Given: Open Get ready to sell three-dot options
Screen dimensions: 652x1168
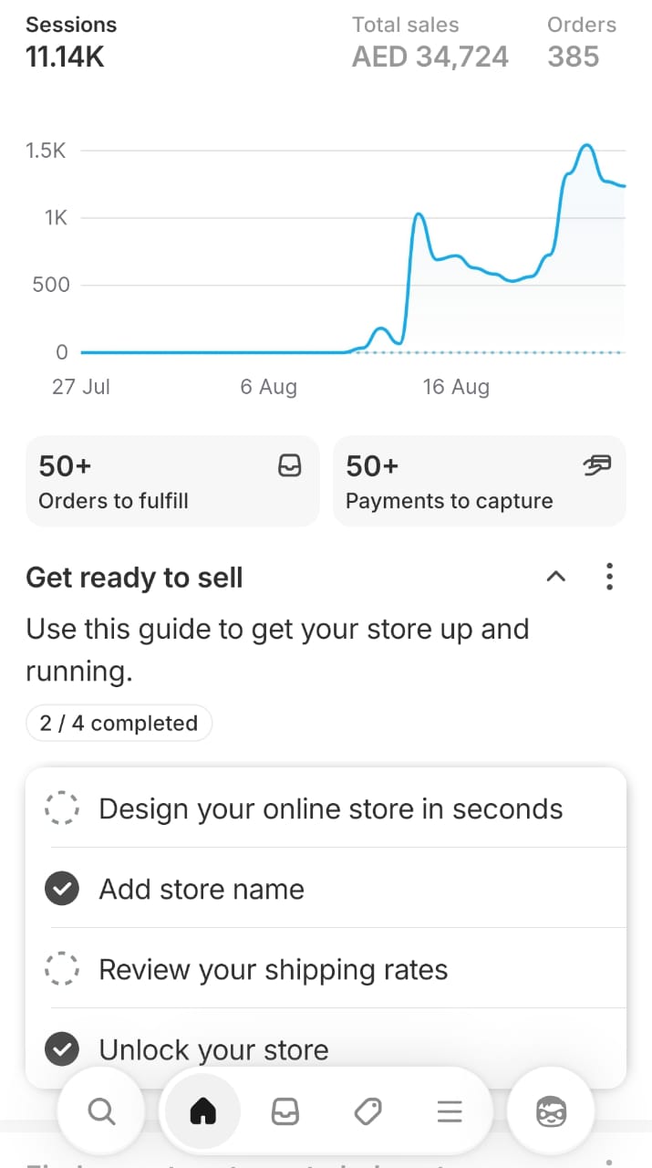Looking at the screenshot, I should click(x=609, y=577).
